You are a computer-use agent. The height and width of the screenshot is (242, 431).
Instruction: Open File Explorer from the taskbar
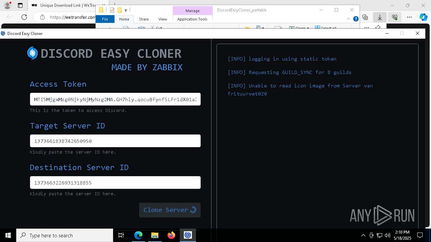point(155,235)
